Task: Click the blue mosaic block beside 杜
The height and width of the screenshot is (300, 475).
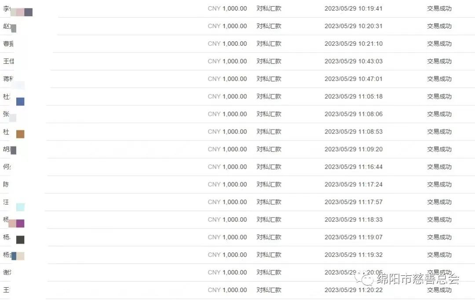Action: 20,102
